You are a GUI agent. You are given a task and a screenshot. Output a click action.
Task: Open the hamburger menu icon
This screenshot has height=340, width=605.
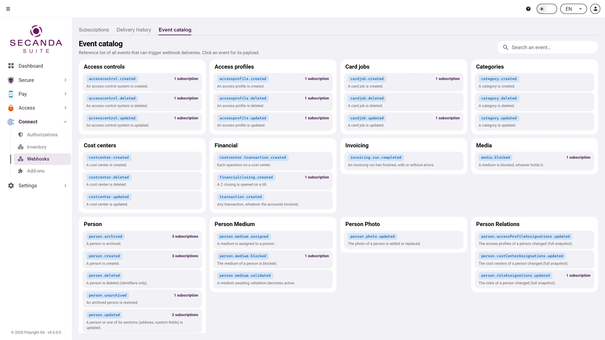click(8, 9)
